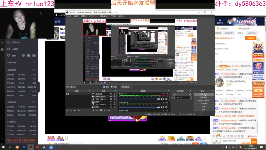Screen dimensions: 266x150
Task: Show the last image source row
Action: (111, 107)
